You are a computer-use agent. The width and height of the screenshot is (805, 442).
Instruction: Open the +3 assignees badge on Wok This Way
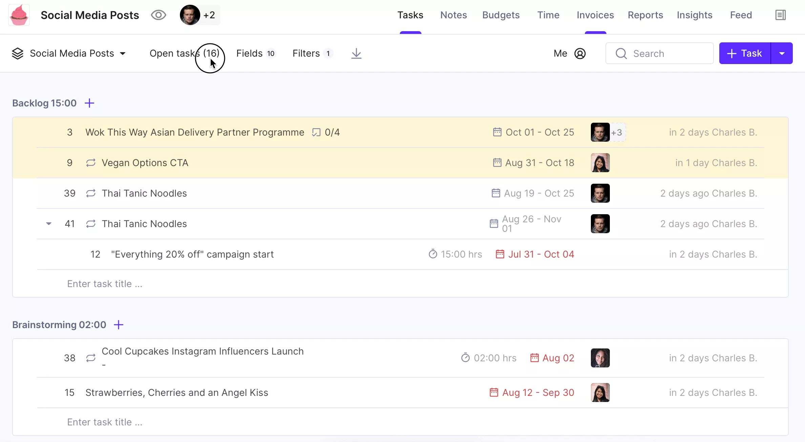point(617,132)
